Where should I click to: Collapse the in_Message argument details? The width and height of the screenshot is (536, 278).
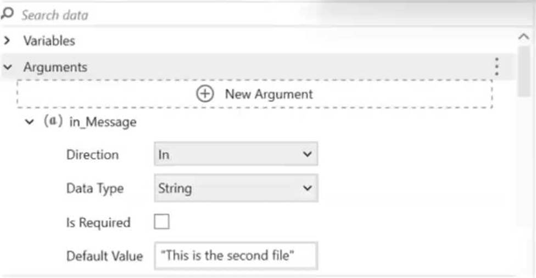click(30, 122)
